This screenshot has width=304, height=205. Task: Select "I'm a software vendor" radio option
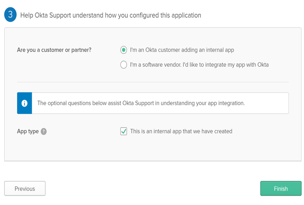coord(124,65)
